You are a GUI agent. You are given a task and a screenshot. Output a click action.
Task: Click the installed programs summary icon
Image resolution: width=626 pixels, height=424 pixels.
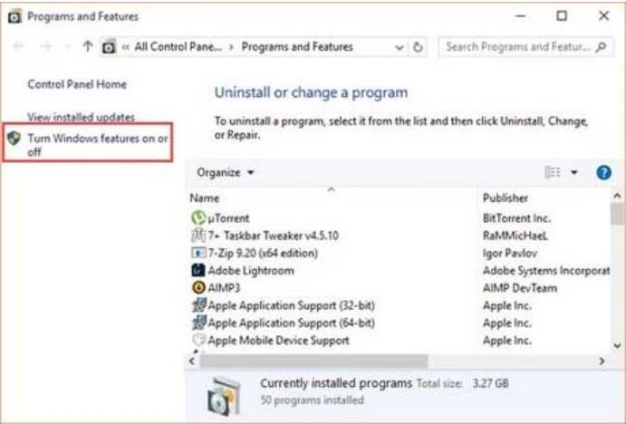coord(225,396)
